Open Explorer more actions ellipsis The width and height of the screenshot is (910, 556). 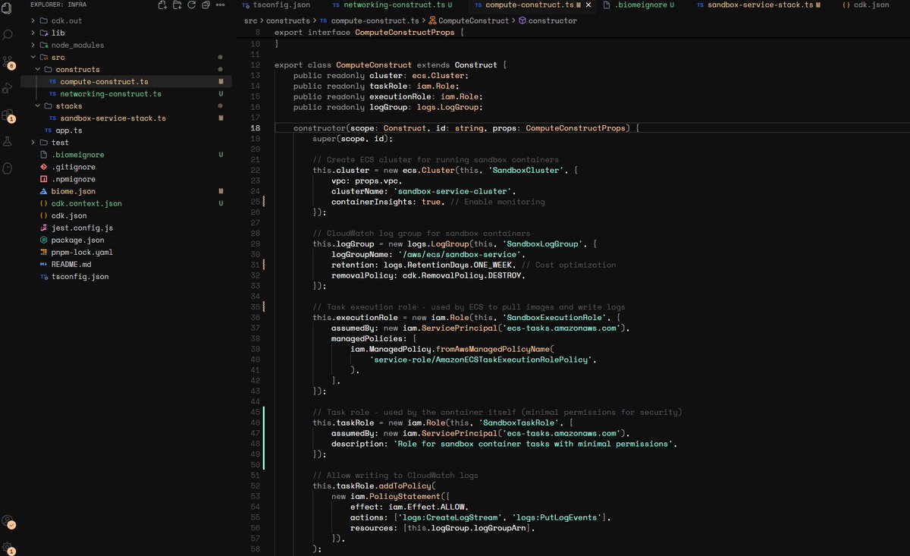click(221, 5)
